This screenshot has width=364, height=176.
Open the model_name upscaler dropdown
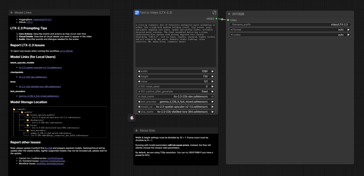176,107
